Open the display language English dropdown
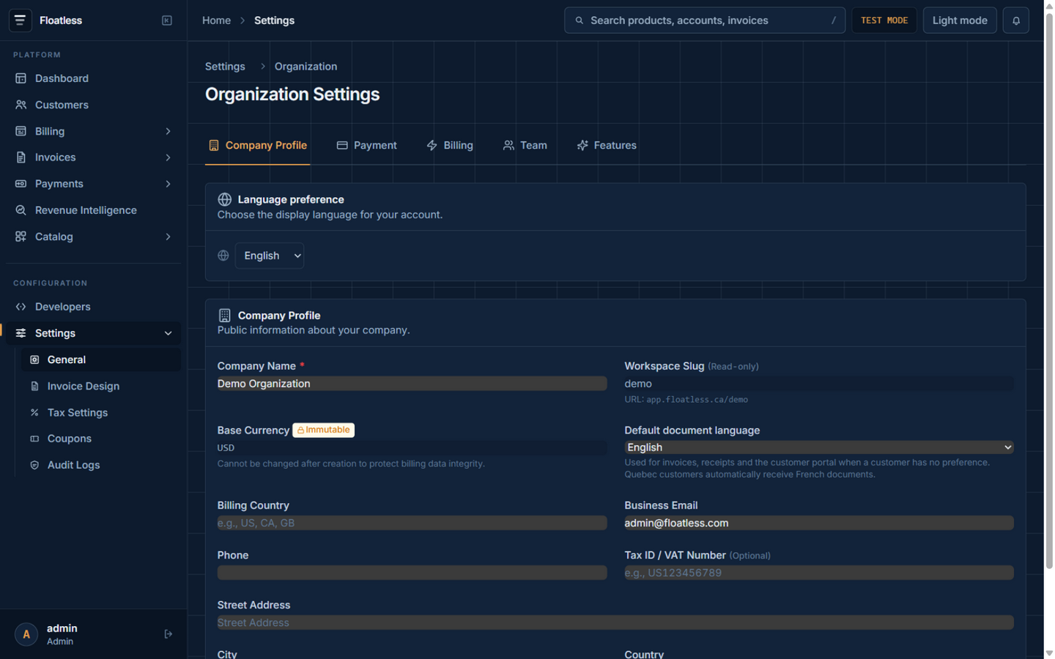The width and height of the screenshot is (1055, 659). pos(270,256)
